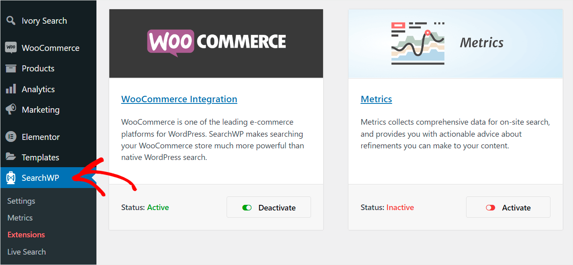The width and height of the screenshot is (573, 265).
Task: Open the Metrics submenu item
Action: (20, 218)
